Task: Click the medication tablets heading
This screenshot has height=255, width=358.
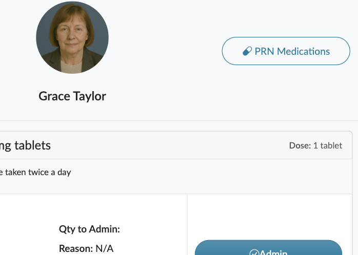Action: [x=26, y=145]
